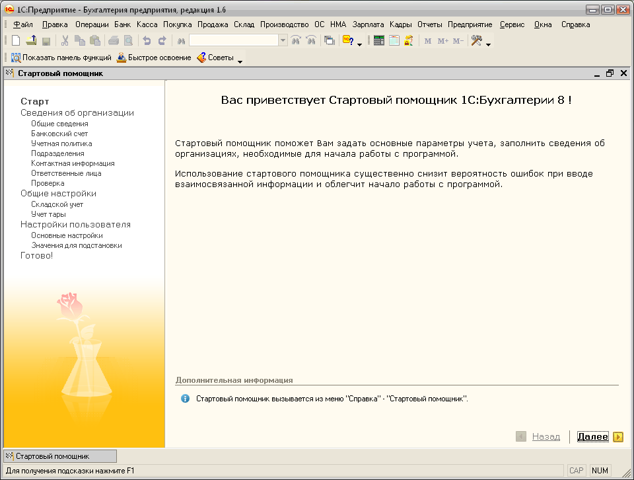
Task: Open the Справка menu
Action: (x=575, y=24)
